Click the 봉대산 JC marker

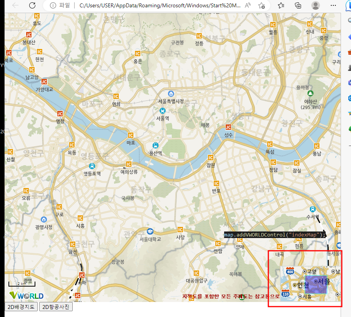29,35
